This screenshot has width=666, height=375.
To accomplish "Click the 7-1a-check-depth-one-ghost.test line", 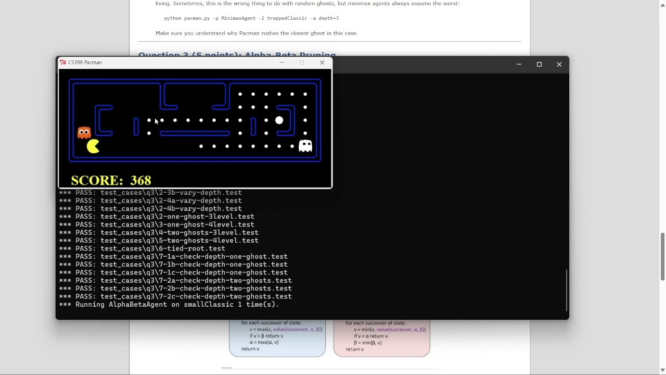I will pos(173,257).
